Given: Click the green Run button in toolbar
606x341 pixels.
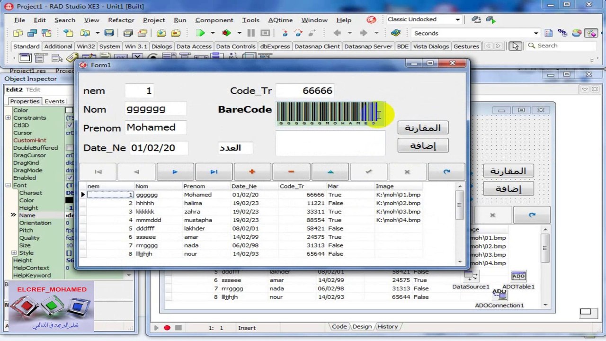Looking at the screenshot, I should (201, 33).
